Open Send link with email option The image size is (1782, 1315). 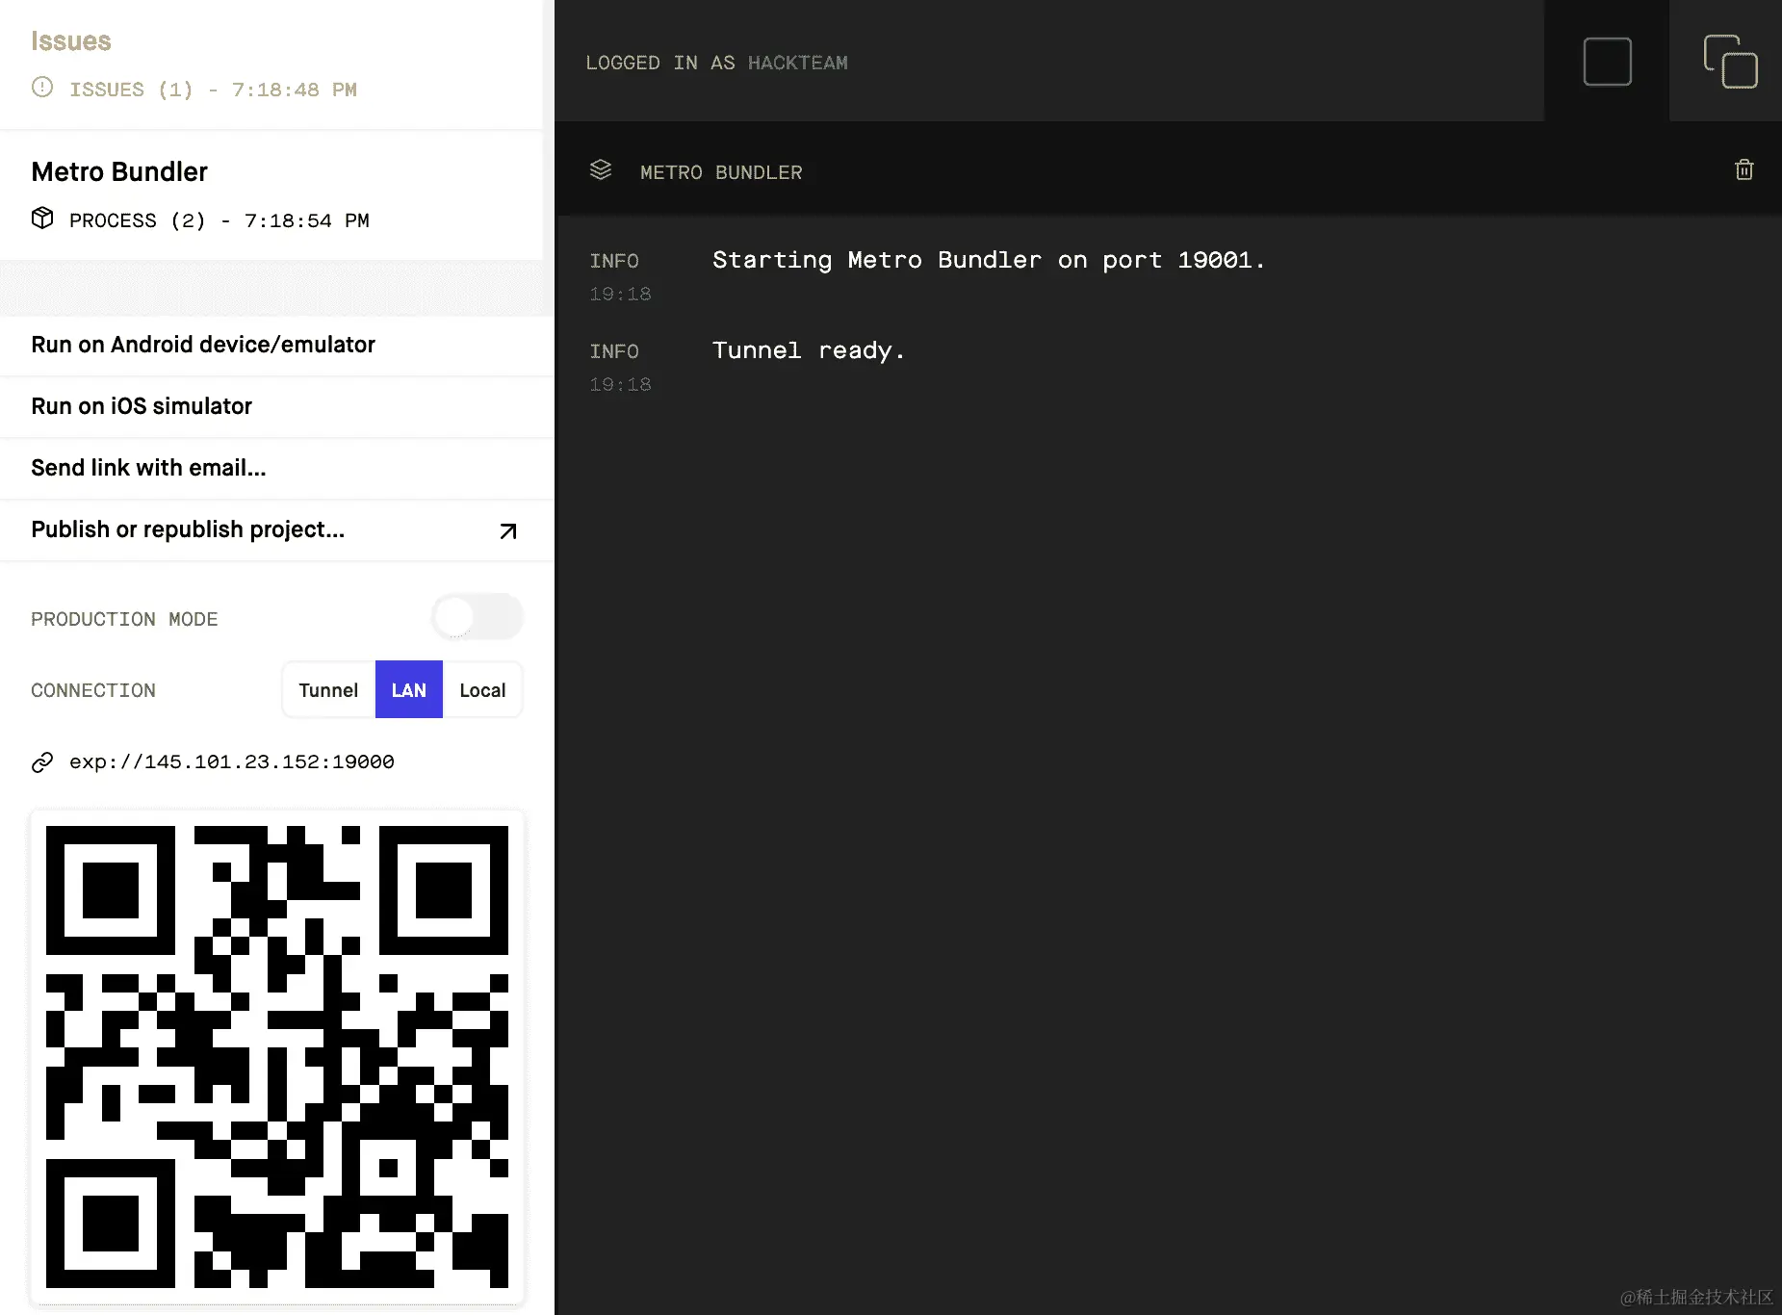coord(277,468)
